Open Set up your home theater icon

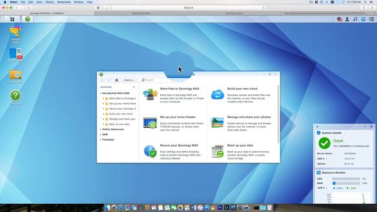(x=150, y=123)
